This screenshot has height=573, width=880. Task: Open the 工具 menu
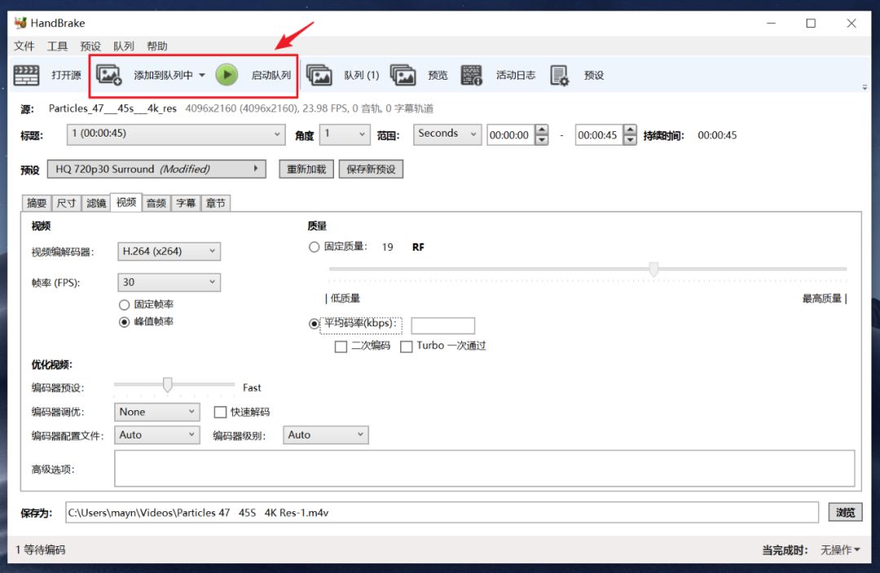[x=57, y=46]
